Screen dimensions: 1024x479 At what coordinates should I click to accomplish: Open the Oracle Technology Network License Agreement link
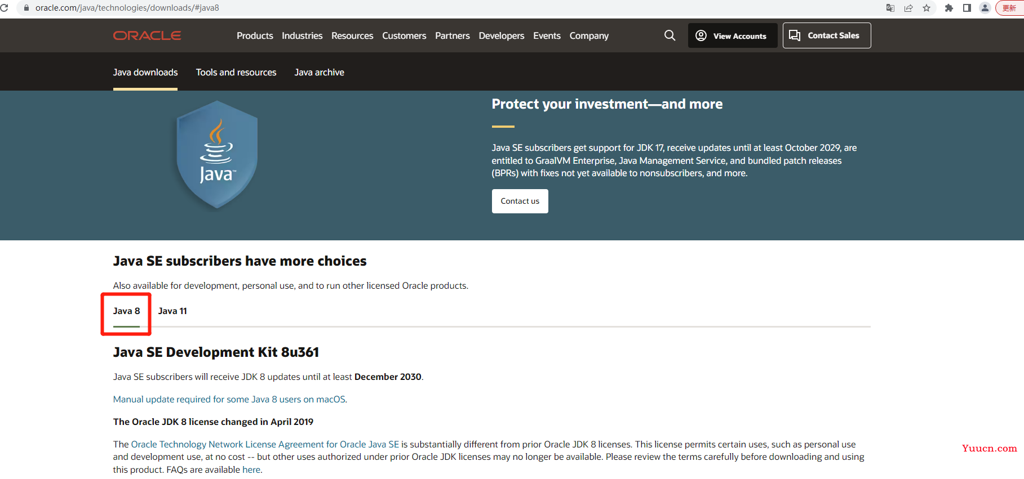265,444
